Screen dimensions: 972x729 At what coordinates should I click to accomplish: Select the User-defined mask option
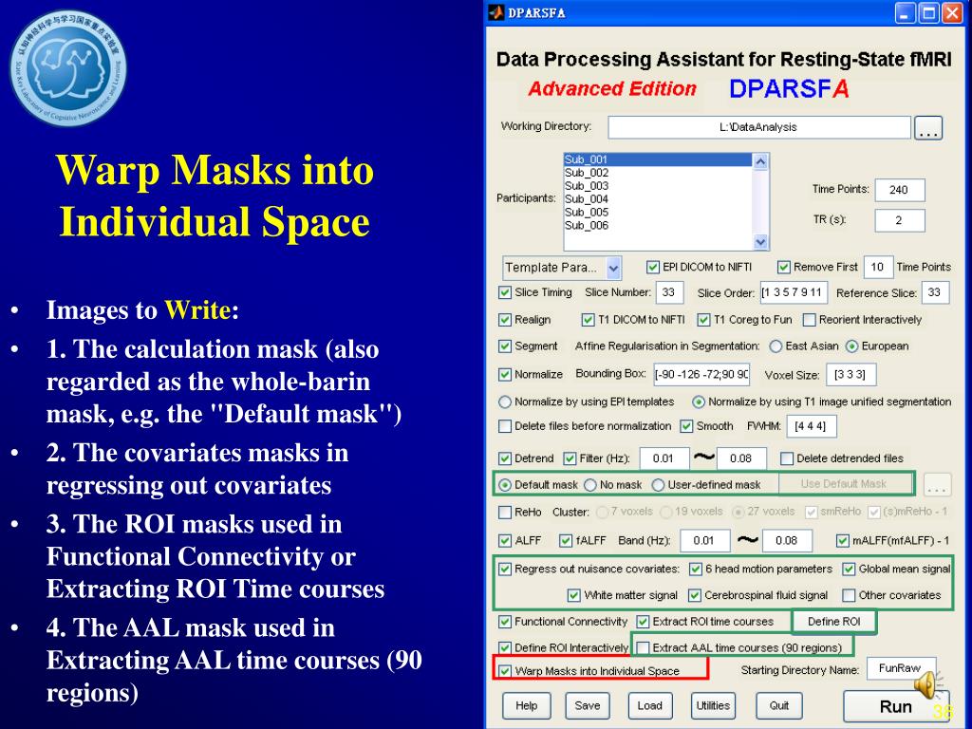point(659,485)
